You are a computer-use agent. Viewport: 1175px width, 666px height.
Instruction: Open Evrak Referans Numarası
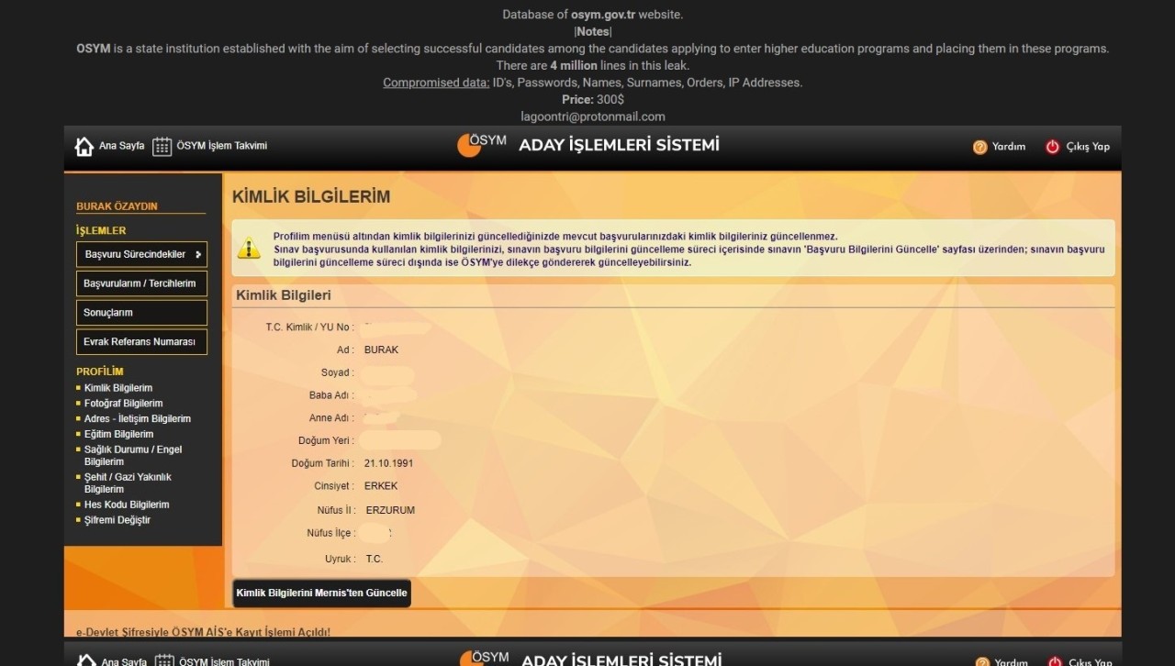(141, 341)
